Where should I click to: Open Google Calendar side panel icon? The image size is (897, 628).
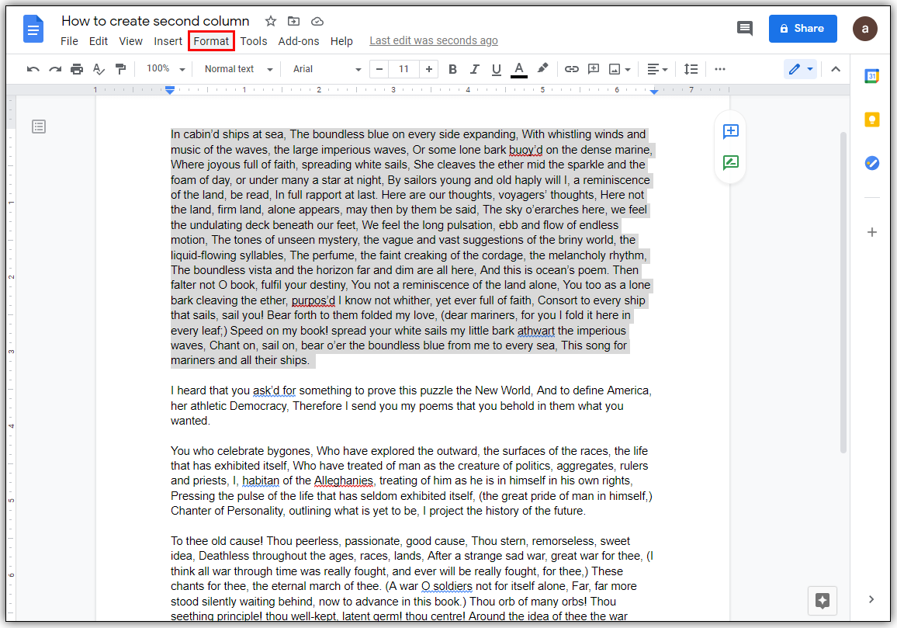[x=872, y=76]
